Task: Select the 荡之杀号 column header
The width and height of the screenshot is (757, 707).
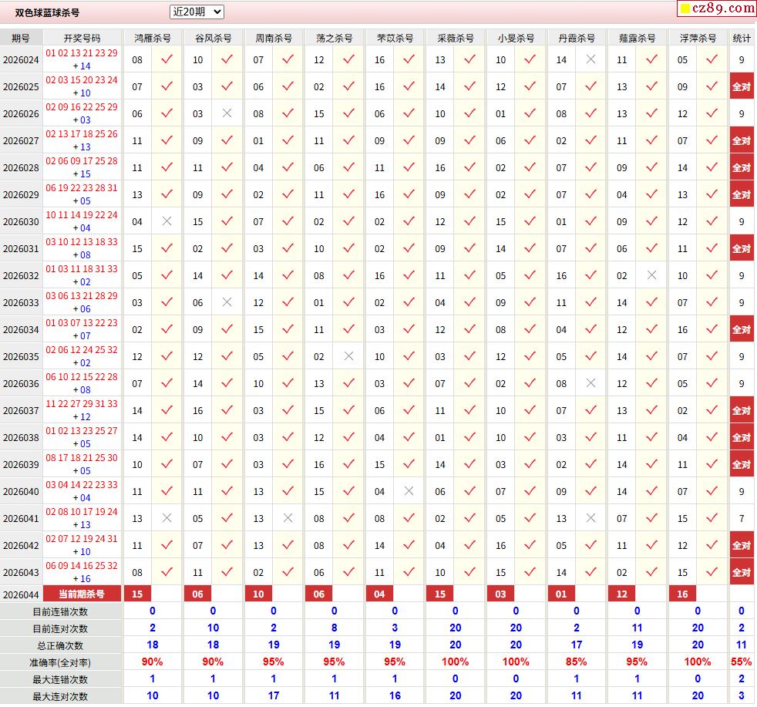Action: 334,38
